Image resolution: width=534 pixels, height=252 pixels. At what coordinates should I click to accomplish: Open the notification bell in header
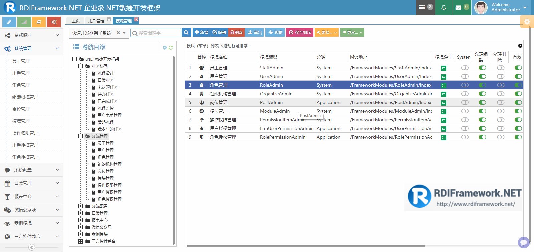pyautogui.click(x=444, y=7)
